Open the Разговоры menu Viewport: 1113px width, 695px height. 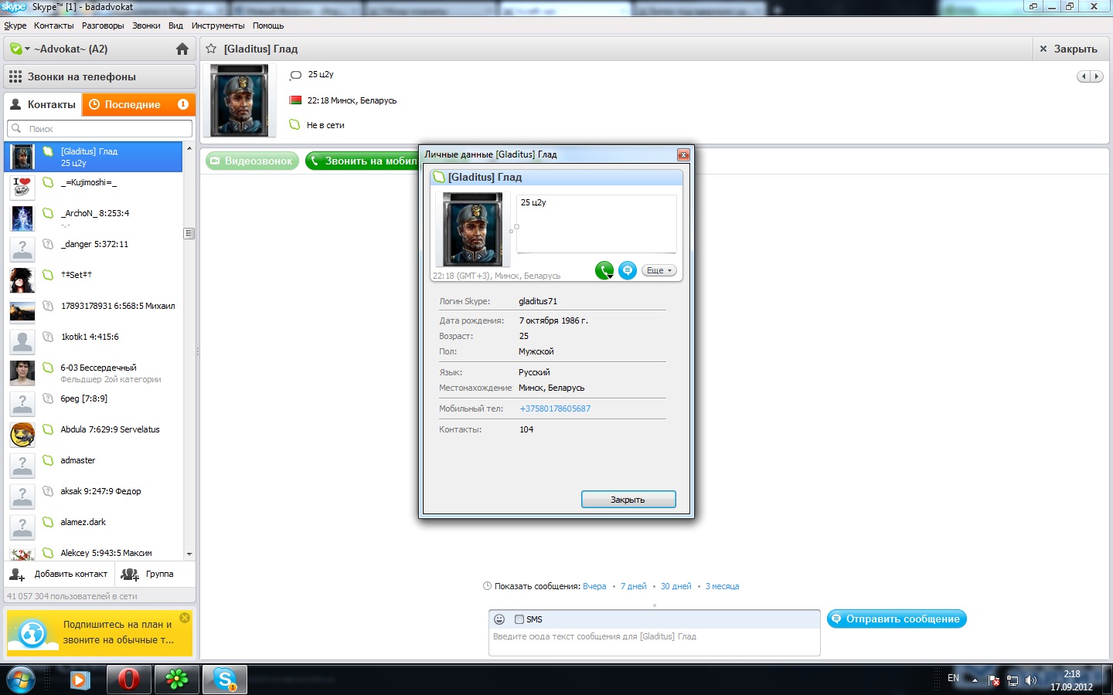pos(103,25)
